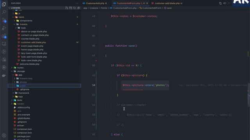Refresh the Explorer file tree
Screen dimensions: 250x140
click(75, 8)
